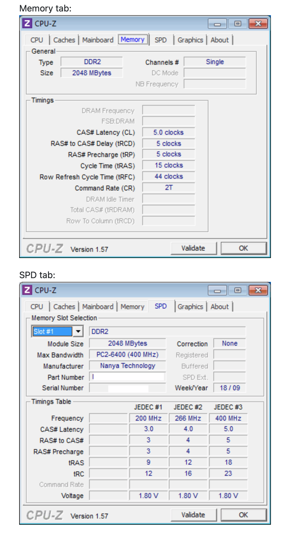Select the active Memory tab in top window
The image size is (287, 534).
pos(133,40)
